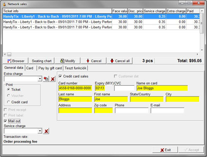The image size is (207, 157).
Task: Click the Modify button
Action: [67, 61]
